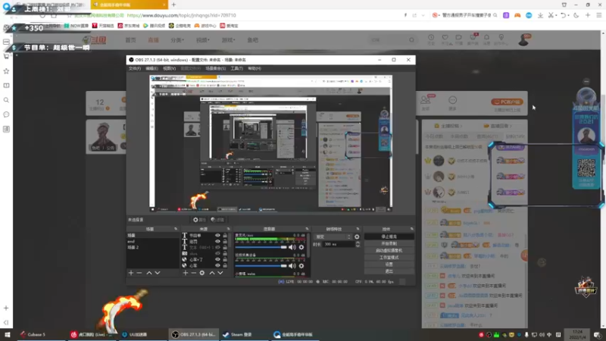The width and height of the screenshot is (606, 341).
Task: Click browser download icon in toolbar
Action: (x=540, y=15)
